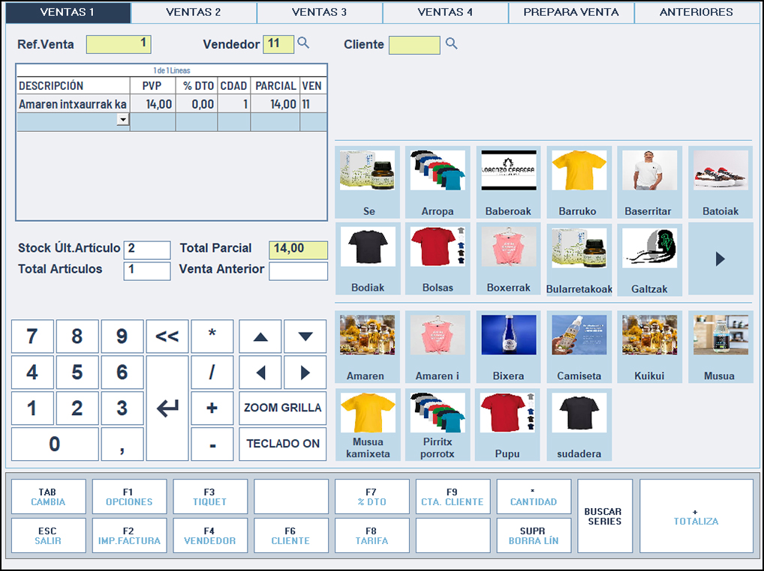Screen dimensions: 764x571
Task: Click the search icon beside Cliente field
Action: click(451, 44)
